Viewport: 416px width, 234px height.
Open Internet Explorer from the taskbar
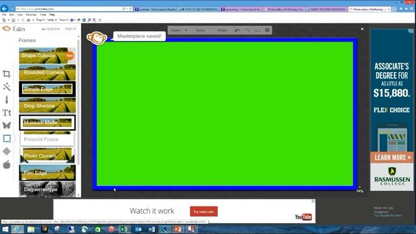tap(17, 229)
